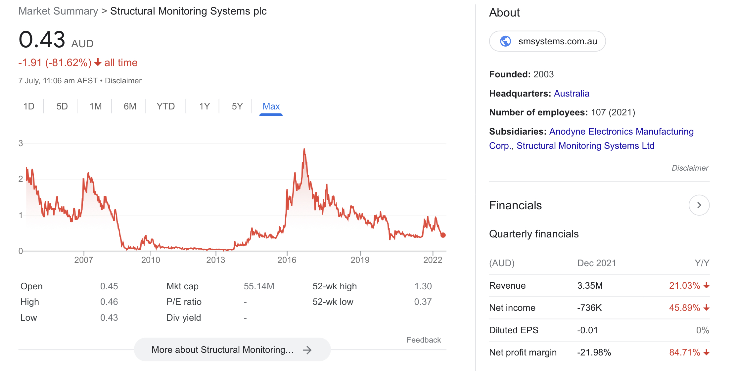Open the Disclaimer link beside timestamp

click(123, 81)
